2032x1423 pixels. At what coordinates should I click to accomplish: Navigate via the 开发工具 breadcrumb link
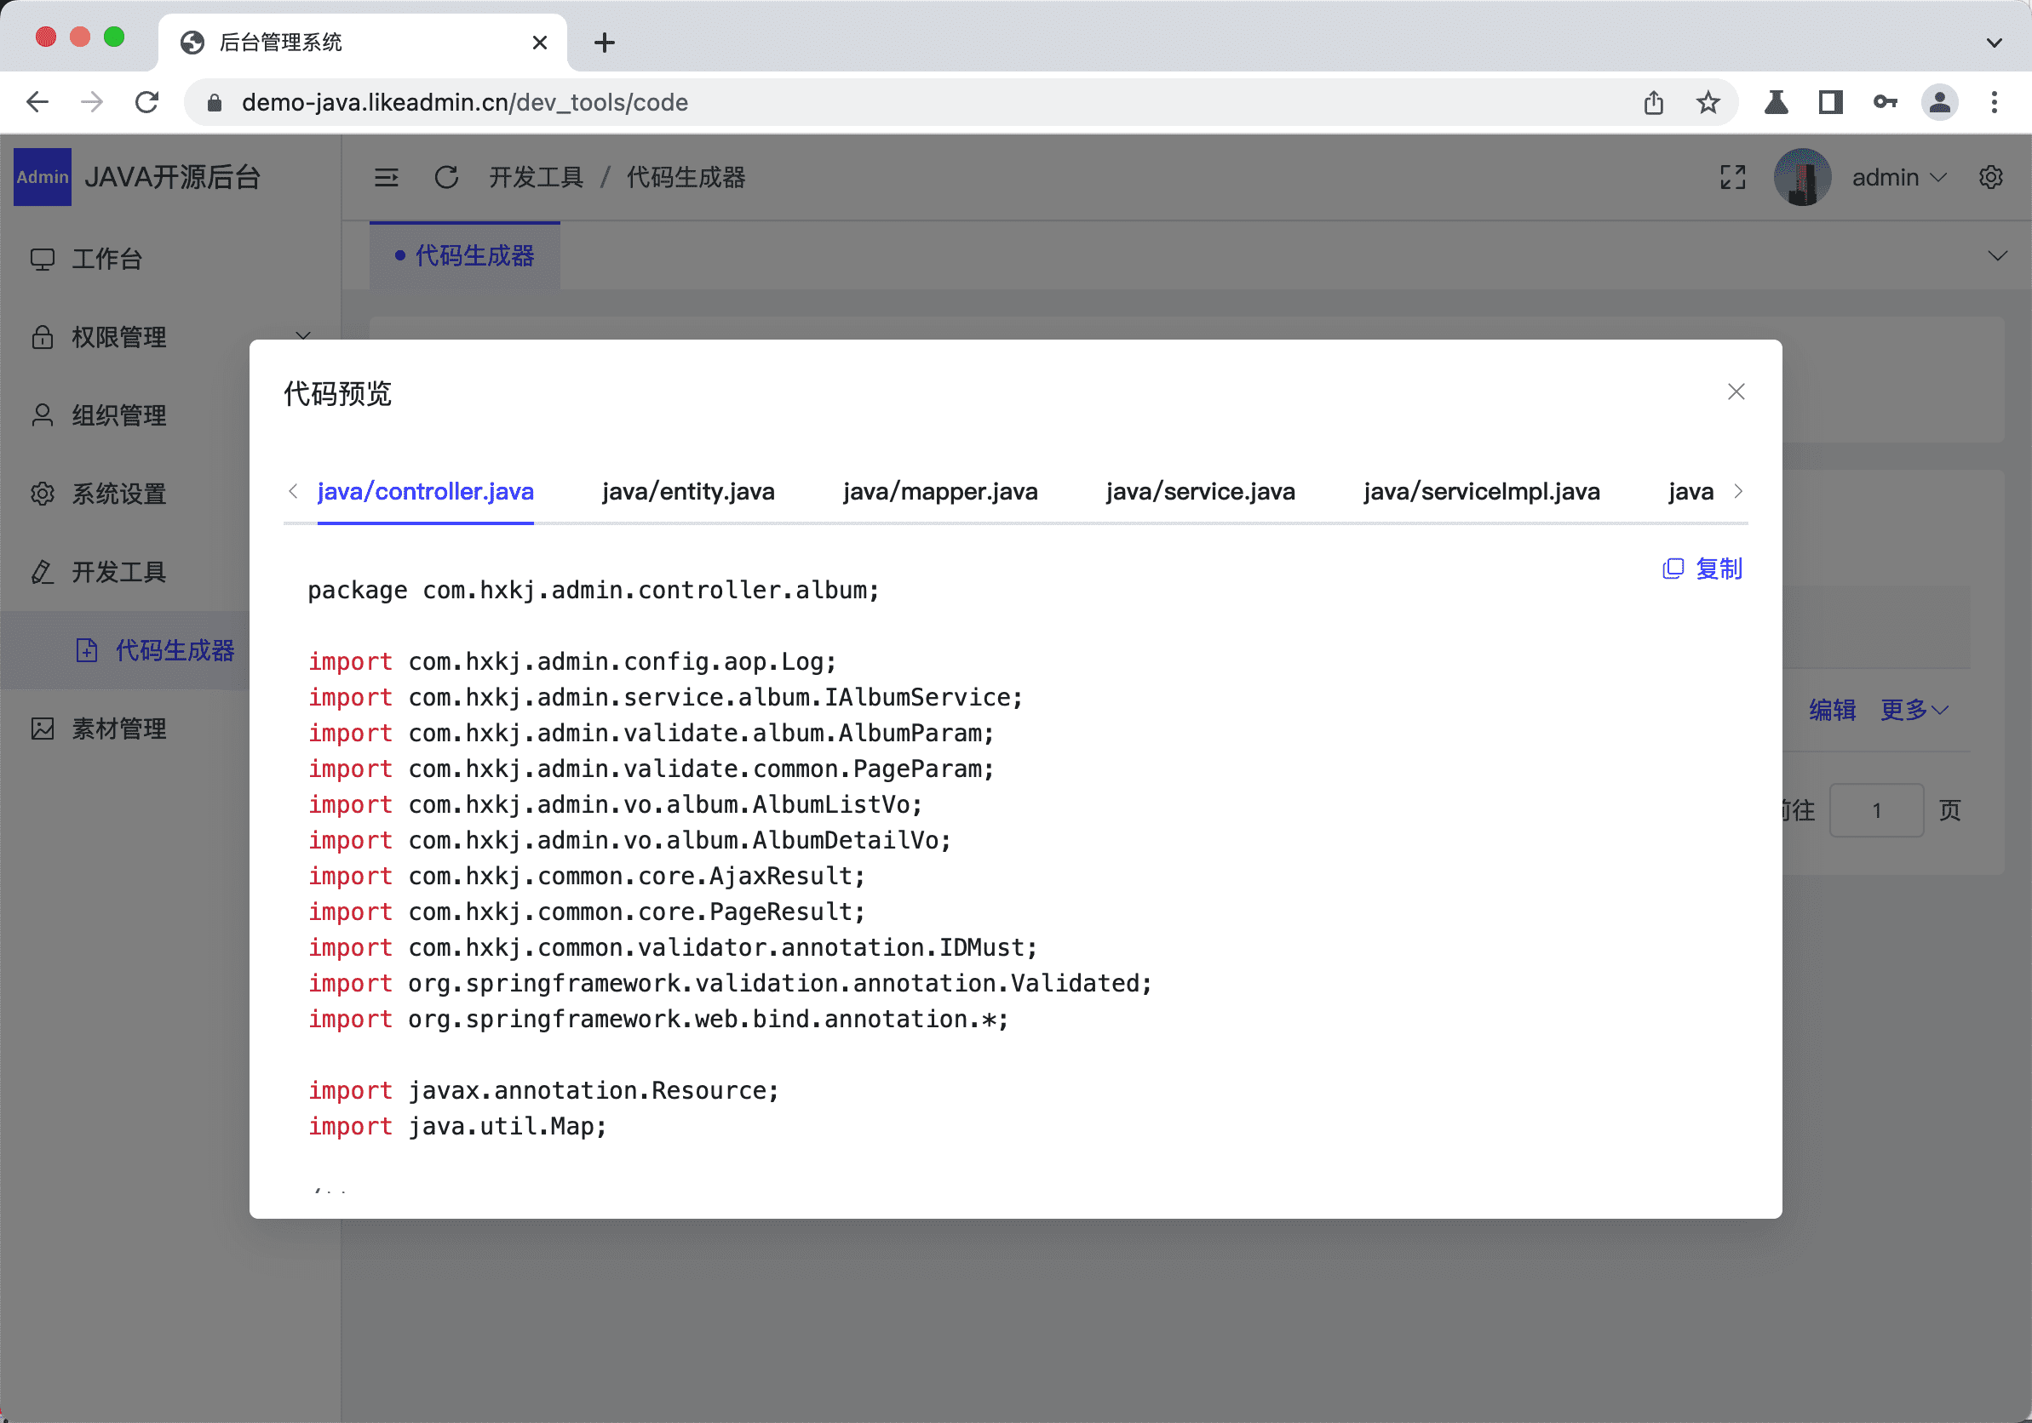(x=536, y=177)
